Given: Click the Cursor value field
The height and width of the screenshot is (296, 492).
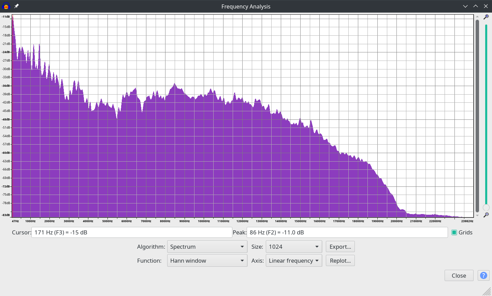Looking at the screenshot, I should coord(132,232).
